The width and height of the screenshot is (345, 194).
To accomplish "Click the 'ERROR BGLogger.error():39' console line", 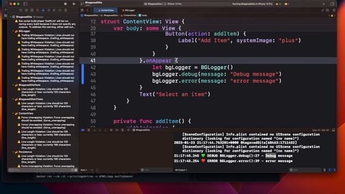I will click(233, 161).
